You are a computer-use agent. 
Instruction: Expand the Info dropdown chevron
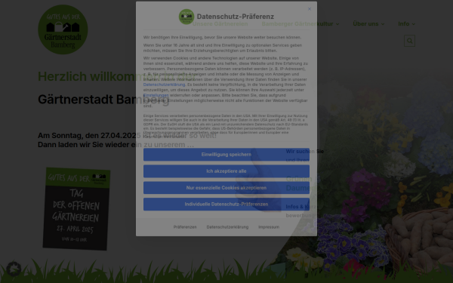[414, 24]
